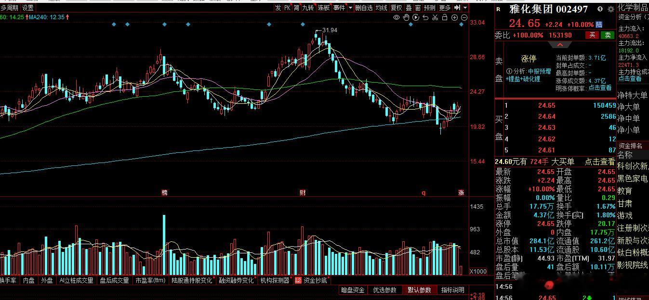Select 优选参数 parameters
The image size is (649, 300).
point(384,290)
